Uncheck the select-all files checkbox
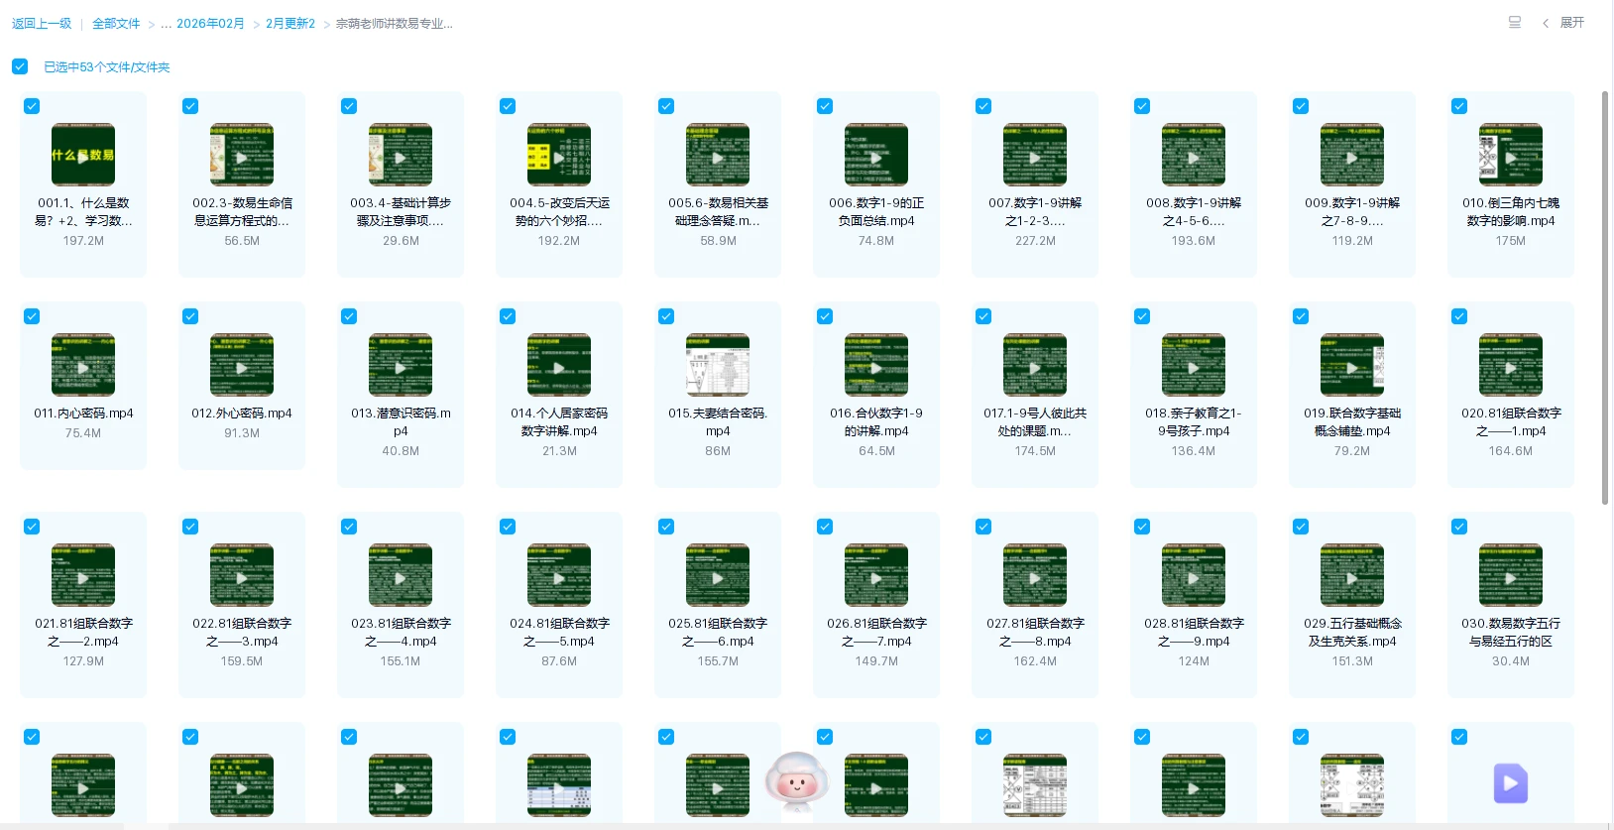 [20, 66]
